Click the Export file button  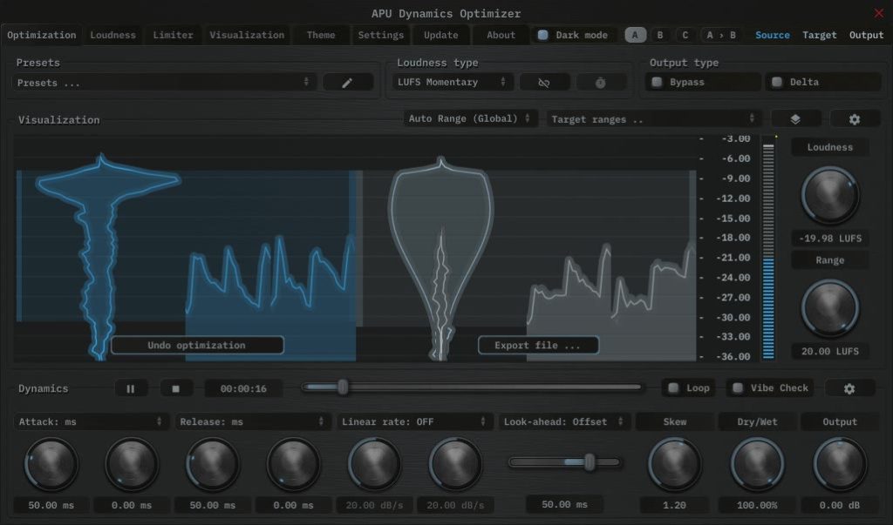pyautogui.click(x=538, y=345)
